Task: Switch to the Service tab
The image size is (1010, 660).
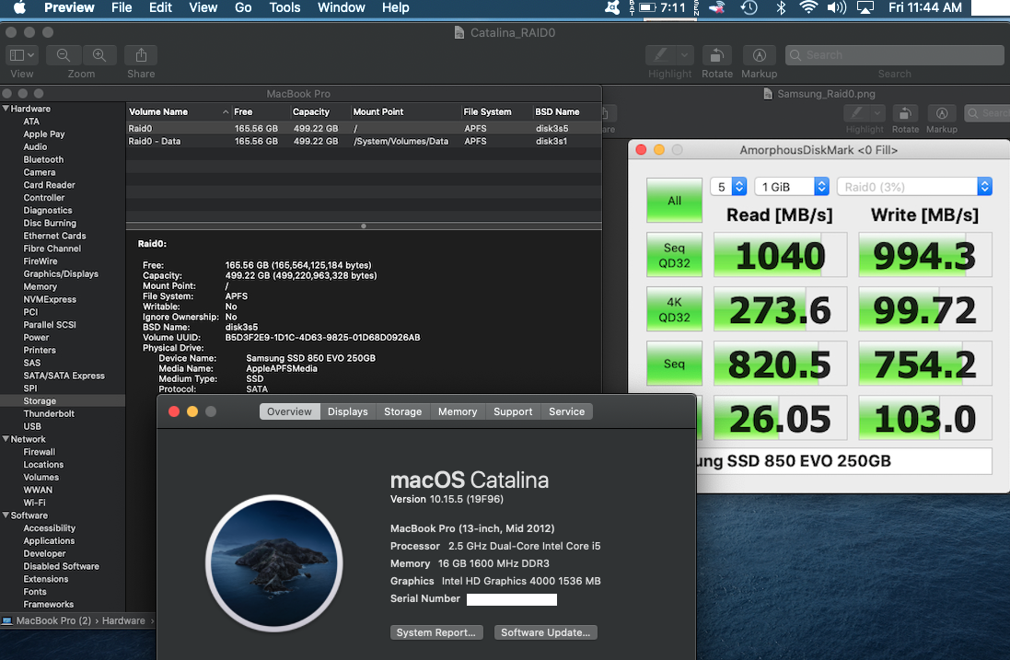Action: click(567, 412)
